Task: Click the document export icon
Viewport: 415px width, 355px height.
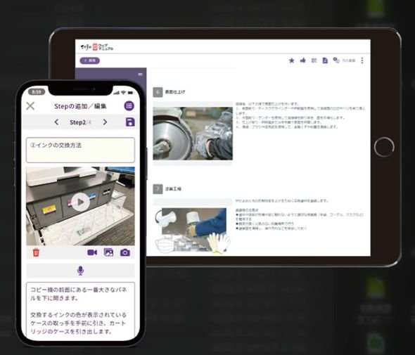Action: 325,60
